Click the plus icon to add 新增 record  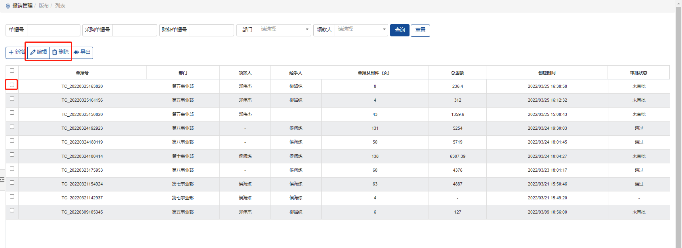coord(11,52)
